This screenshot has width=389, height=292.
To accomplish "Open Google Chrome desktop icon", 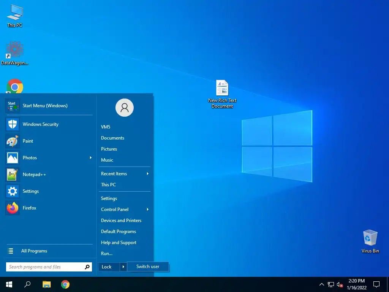I will coord(15,86).
